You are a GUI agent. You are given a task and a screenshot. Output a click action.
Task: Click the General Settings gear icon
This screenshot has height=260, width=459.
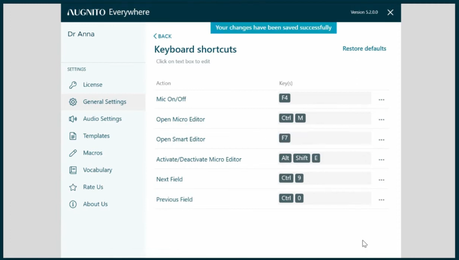[x=73, y=102]
